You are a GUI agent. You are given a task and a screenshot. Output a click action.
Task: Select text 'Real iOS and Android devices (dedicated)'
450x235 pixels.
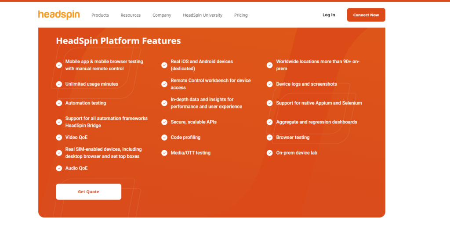pyautogui.click(x=202, y=65)
